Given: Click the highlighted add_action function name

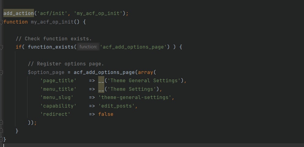Looking at the screenshot, I should pyautogui.click(x=19, y=13).
